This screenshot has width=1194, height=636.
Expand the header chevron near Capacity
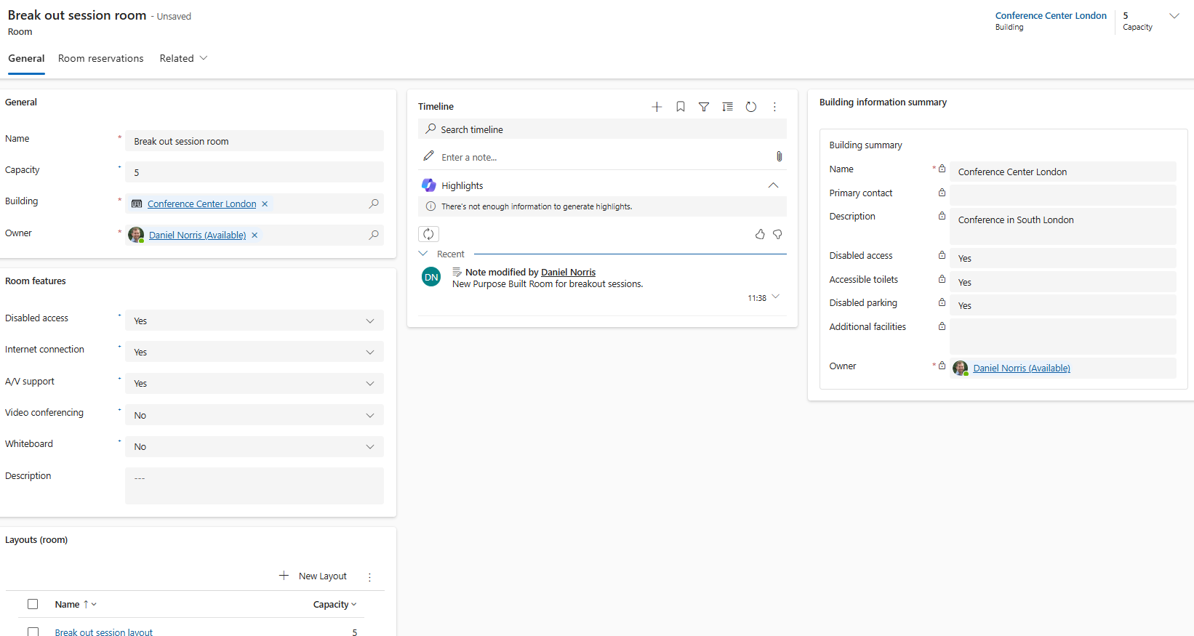tap(1174, 16)
